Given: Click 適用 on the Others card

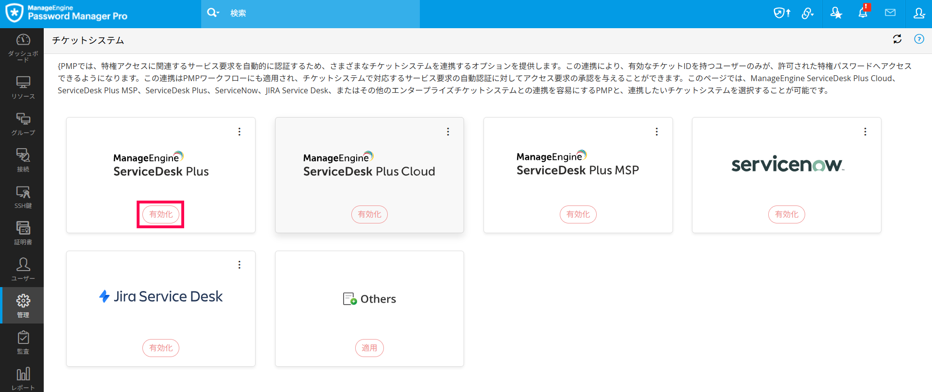Looking at the screenshot, I should 369,348.
